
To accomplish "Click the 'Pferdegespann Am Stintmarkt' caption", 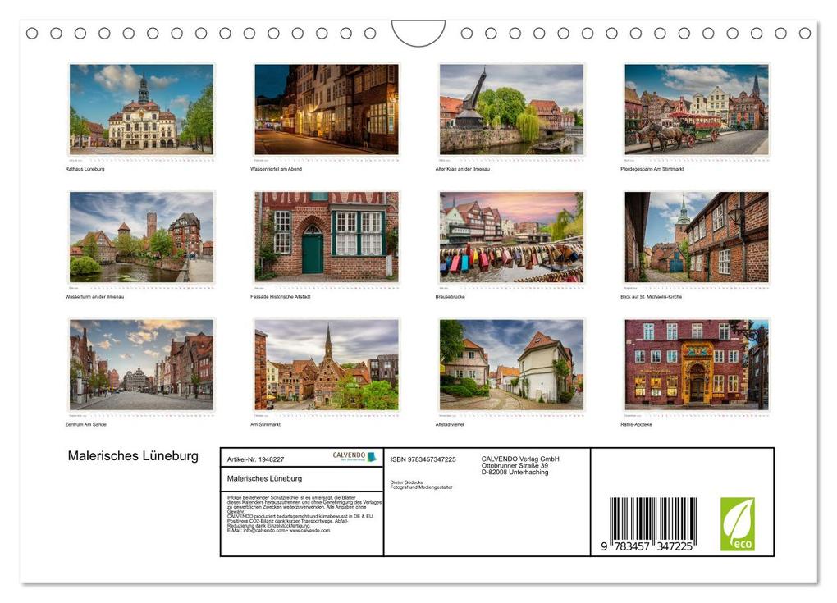I will pyautogui.click(x=652, y=169).
